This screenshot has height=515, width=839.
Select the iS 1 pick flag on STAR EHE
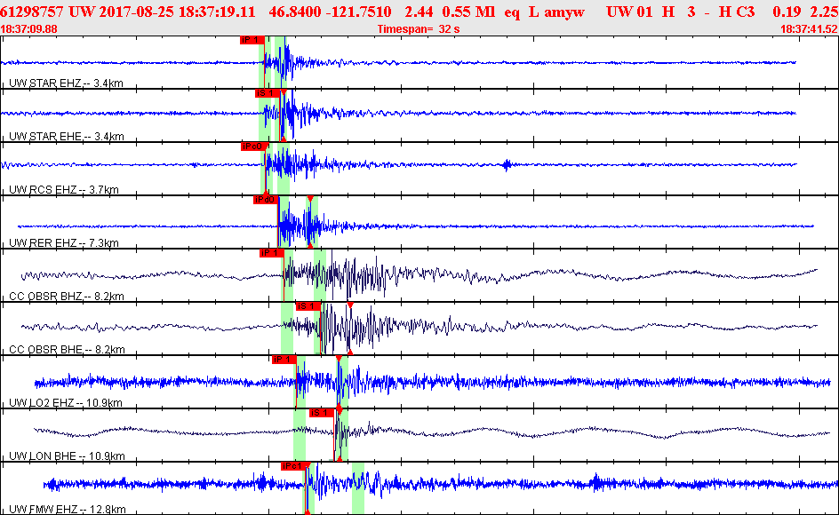267,93
